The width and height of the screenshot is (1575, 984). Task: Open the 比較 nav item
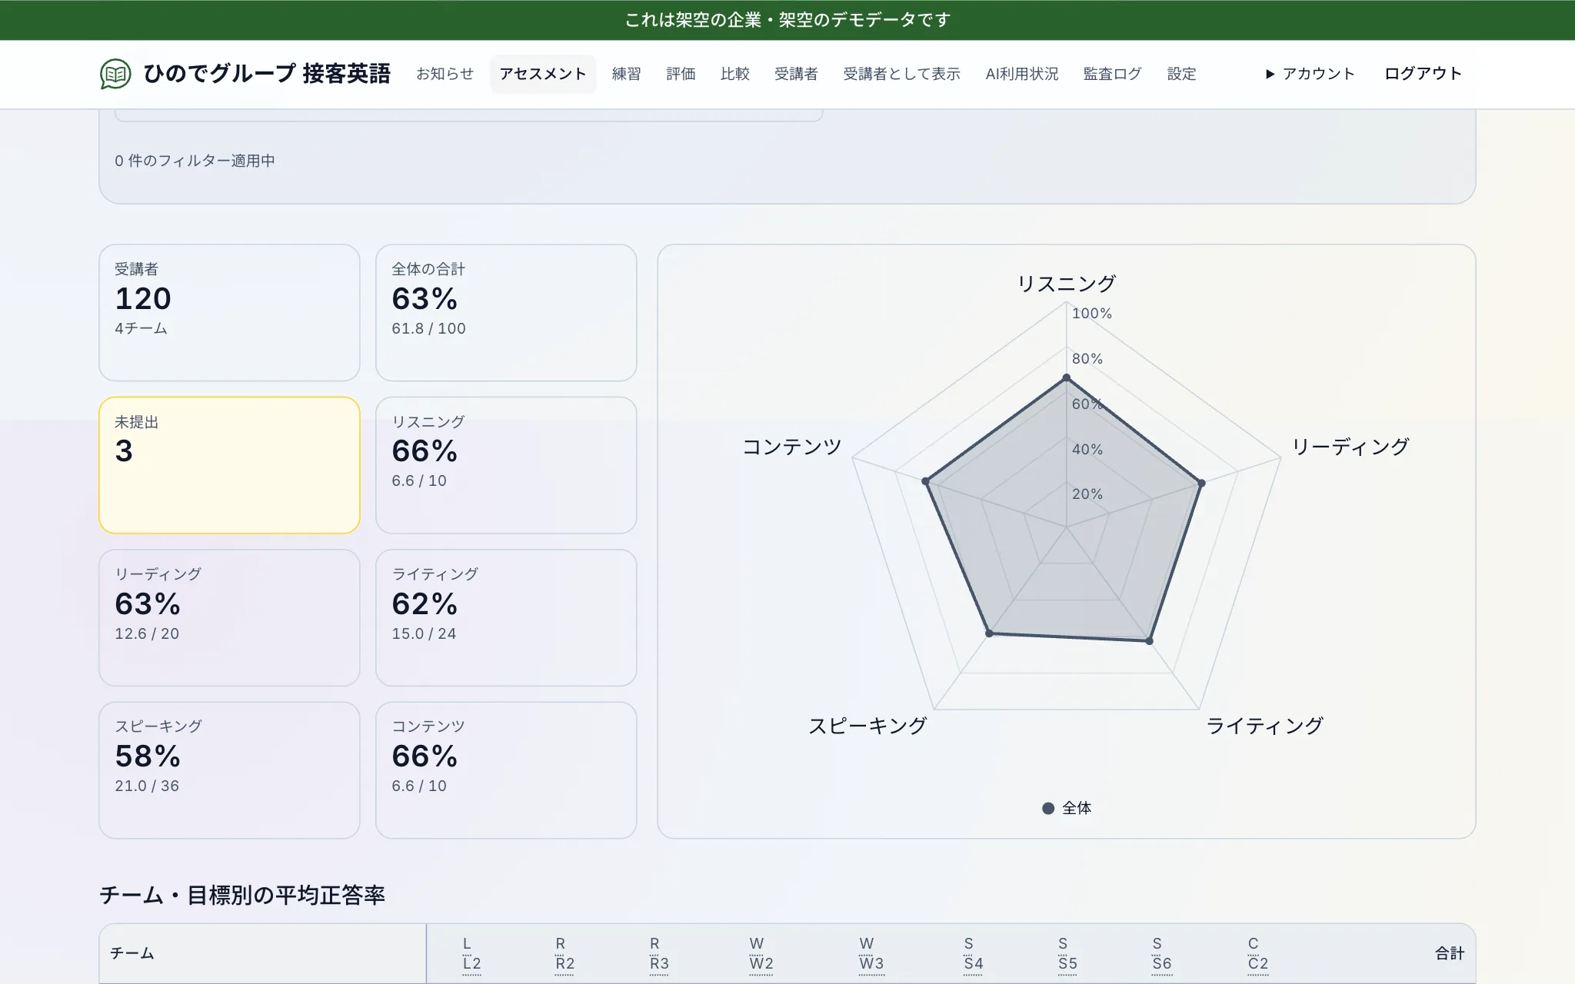(x=734, y=74)
